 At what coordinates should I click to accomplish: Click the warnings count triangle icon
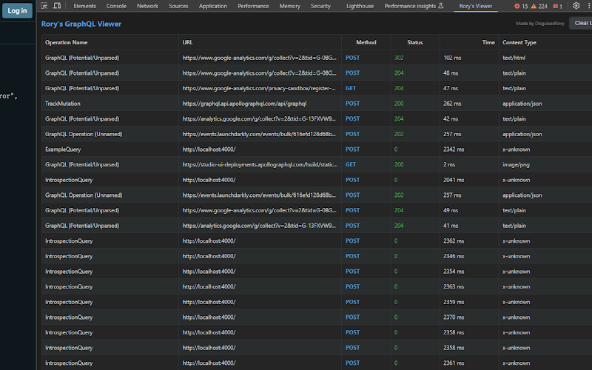click(534, 6)
